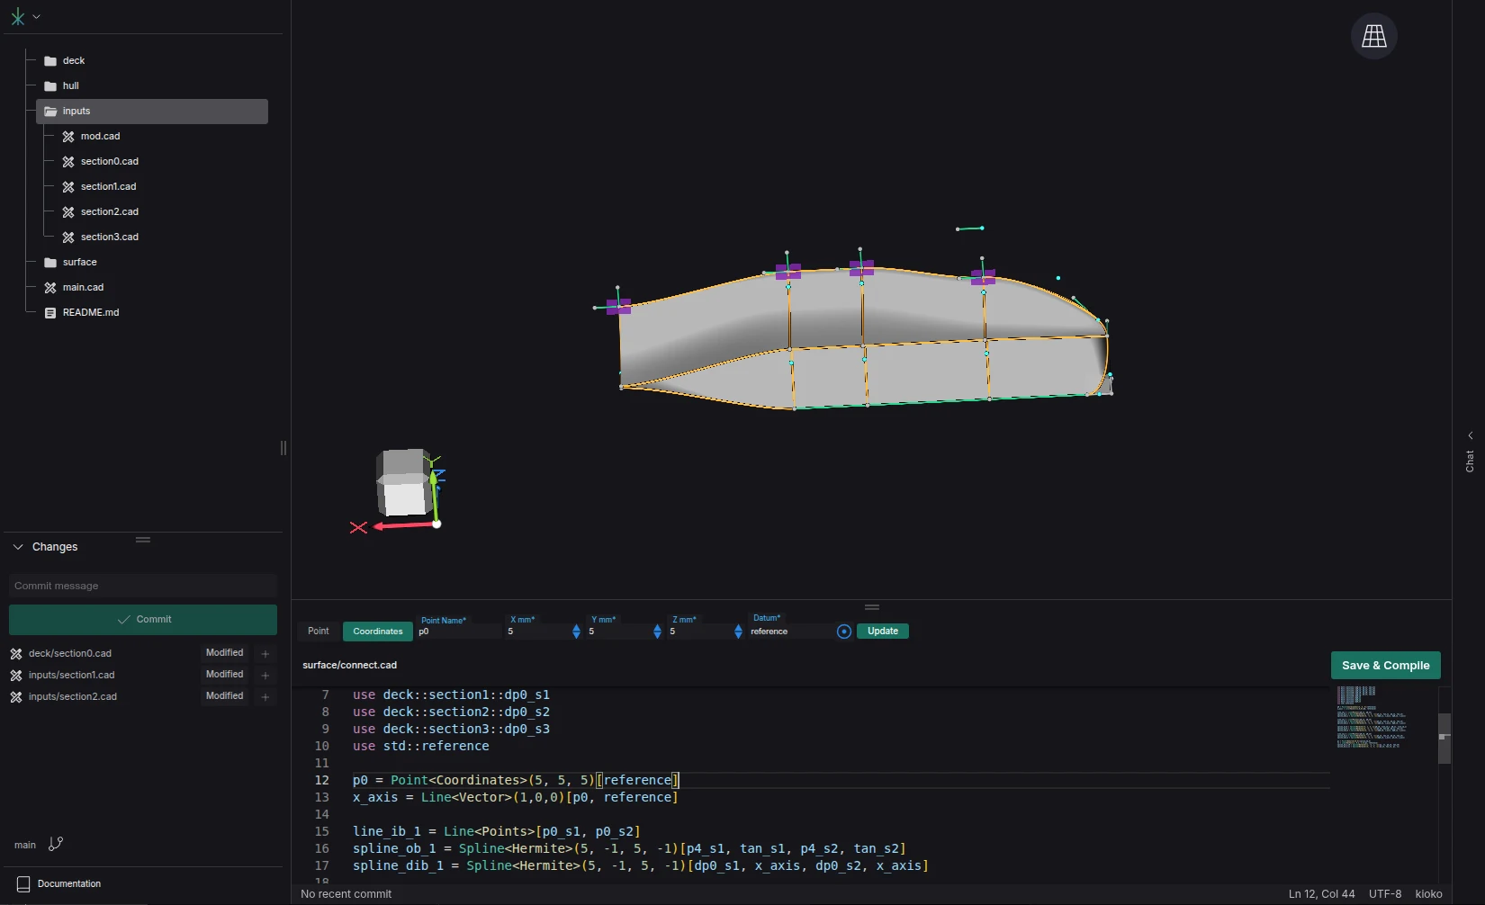The width and height of the screenshot is (1485, 905).
Task: Collapse the Changes section chevron
Action: 18,547
